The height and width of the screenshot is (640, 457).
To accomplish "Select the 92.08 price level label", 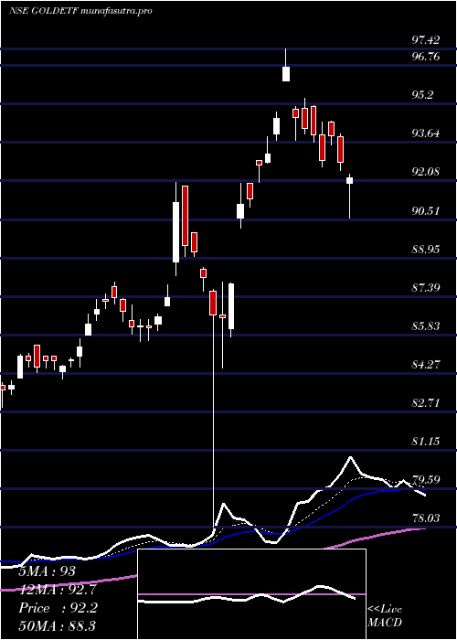I will pos(426,172).
